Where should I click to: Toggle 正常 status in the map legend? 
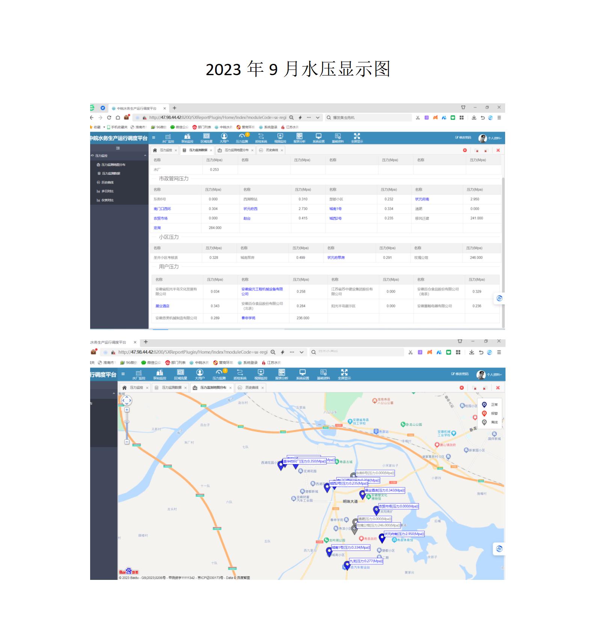pyautogui.click(x=490, y=405)
